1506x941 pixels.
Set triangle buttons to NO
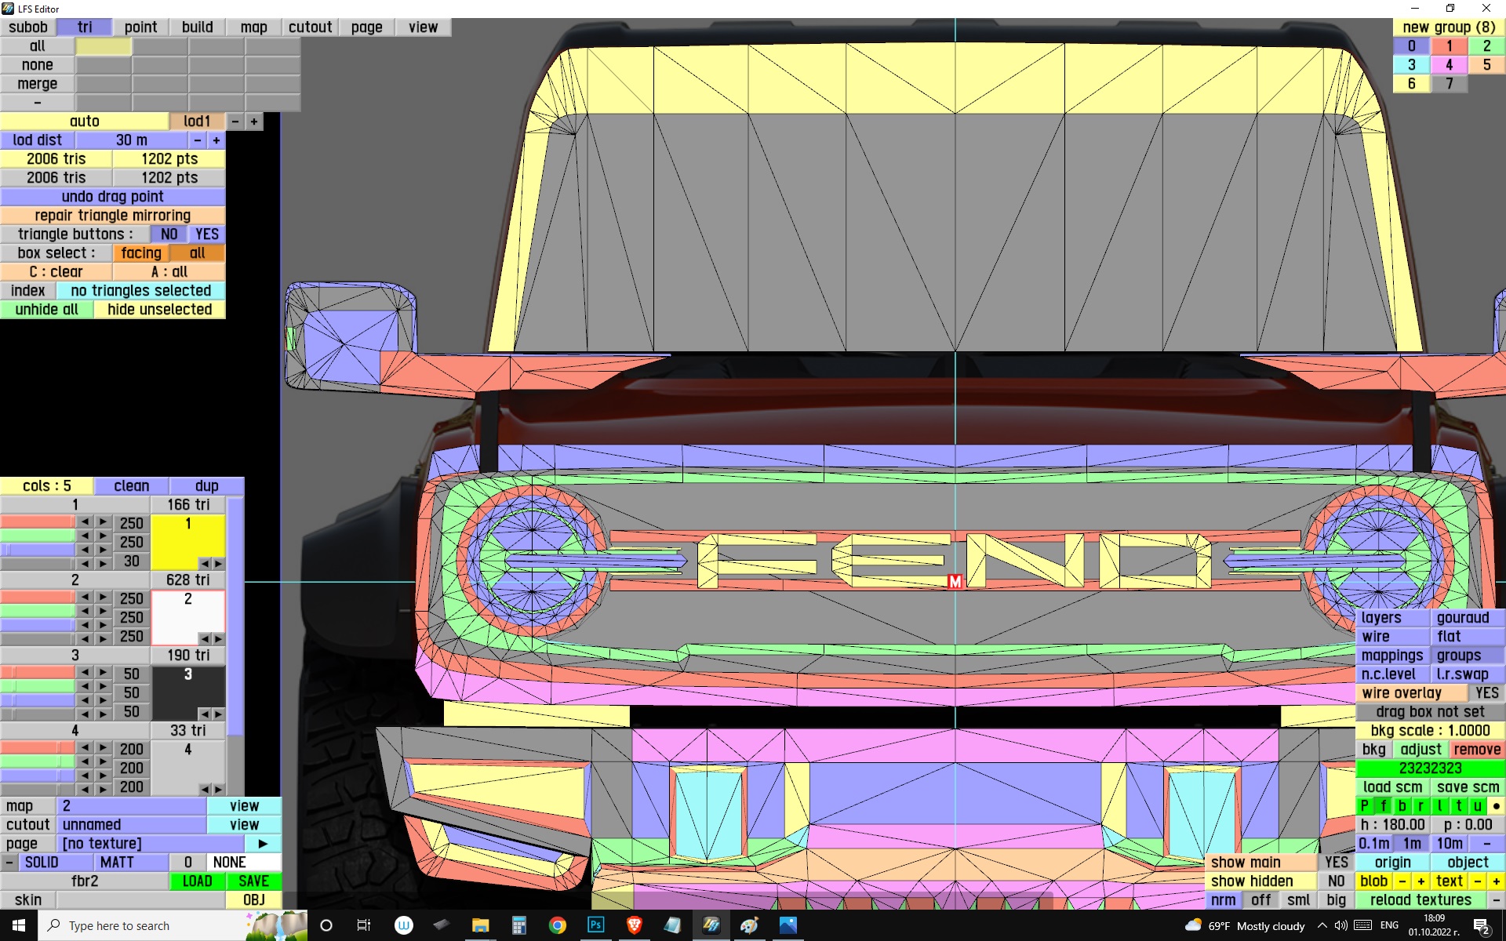[x=169, y=234]
